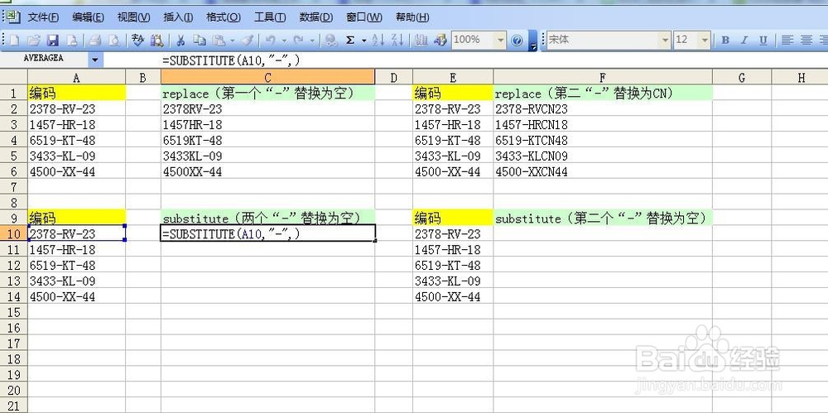Click the AVERAGEA name box field
The width and height of the screenshot is (828, 413).
(x=44, y=59)
